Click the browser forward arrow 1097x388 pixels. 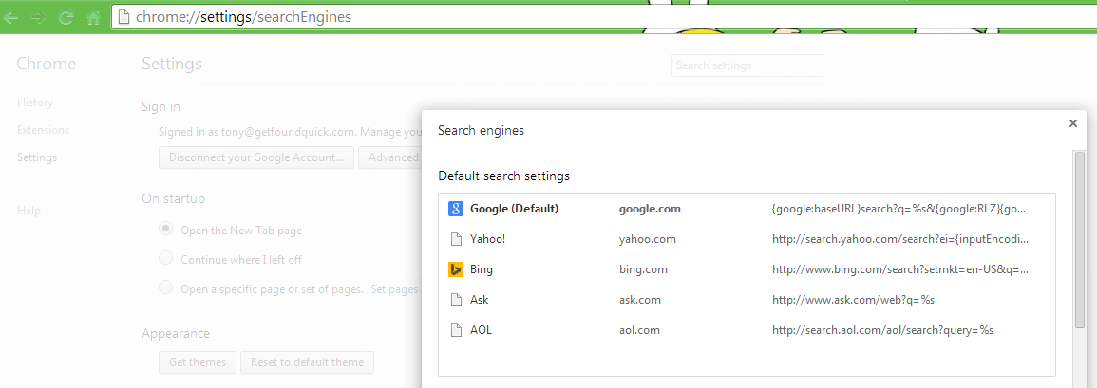click(x=39, y=17)
